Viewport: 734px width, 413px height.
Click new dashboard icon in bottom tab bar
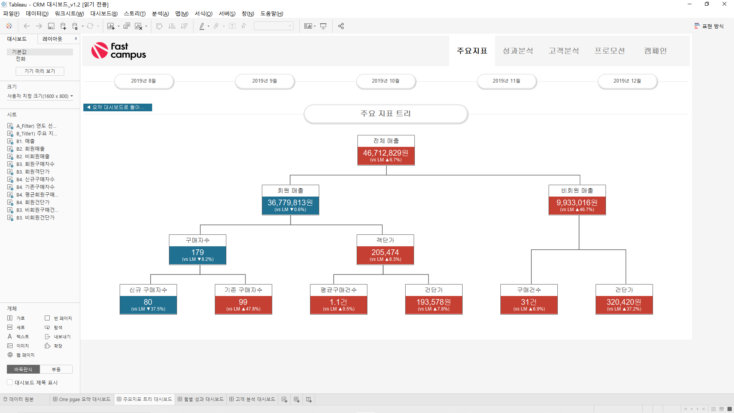(x=297, y=400)
